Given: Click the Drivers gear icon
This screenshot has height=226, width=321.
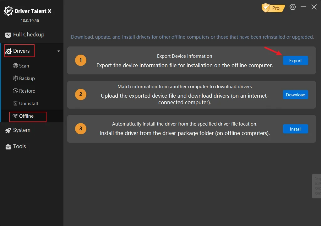Looking at the screenshot, I should (x=8, y=51).
